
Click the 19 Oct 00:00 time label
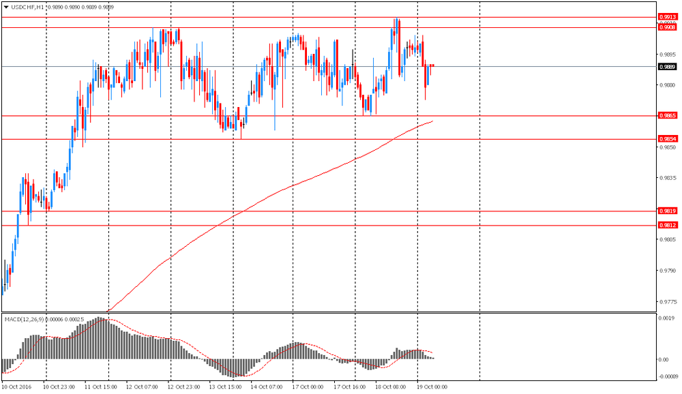click(432, 387)
